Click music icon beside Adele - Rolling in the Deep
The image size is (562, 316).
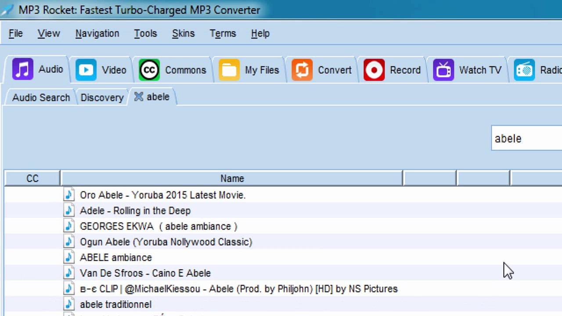[x=69, y=211]
